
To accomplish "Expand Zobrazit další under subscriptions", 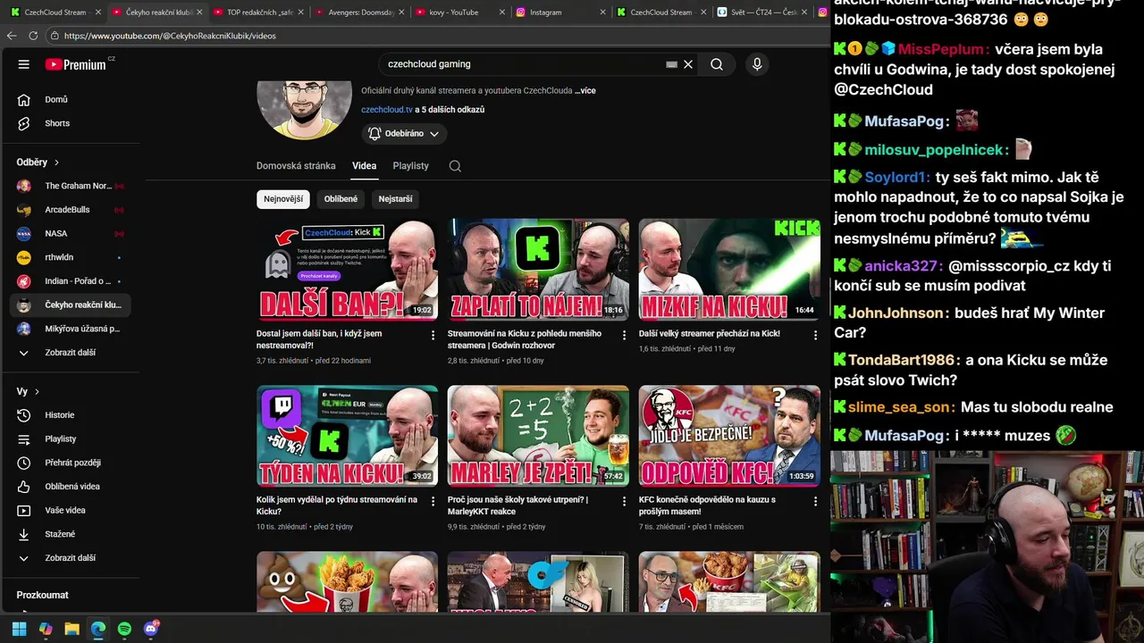I will click(x=71, y=353).
